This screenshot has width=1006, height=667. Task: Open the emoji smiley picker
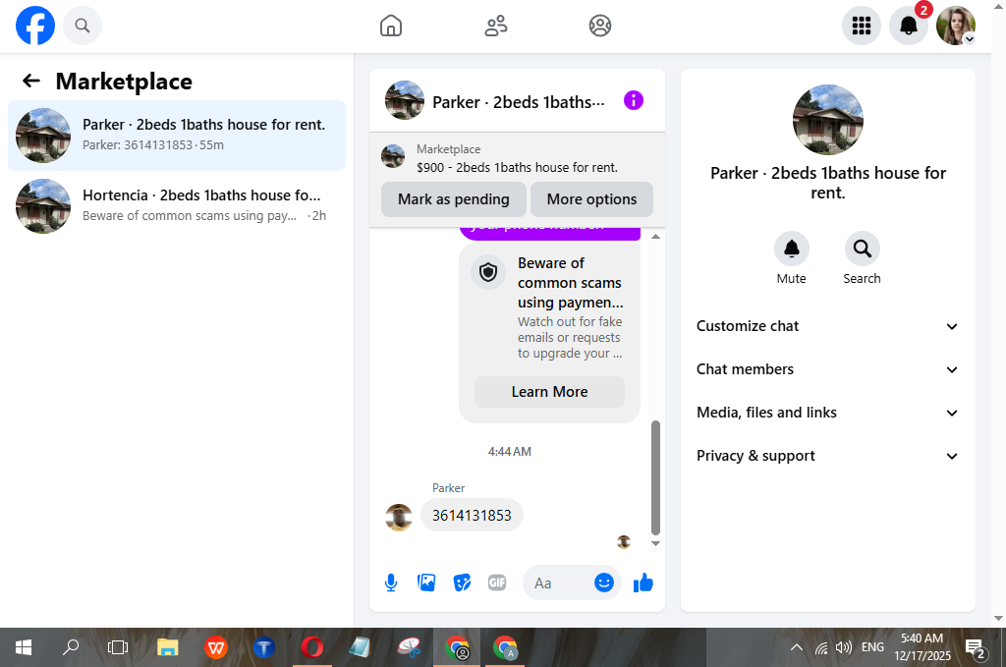coord(604,583)
